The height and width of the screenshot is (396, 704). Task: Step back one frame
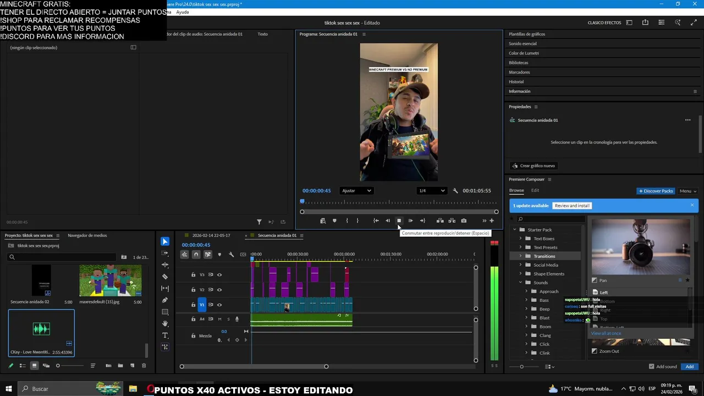coord(388,221)
